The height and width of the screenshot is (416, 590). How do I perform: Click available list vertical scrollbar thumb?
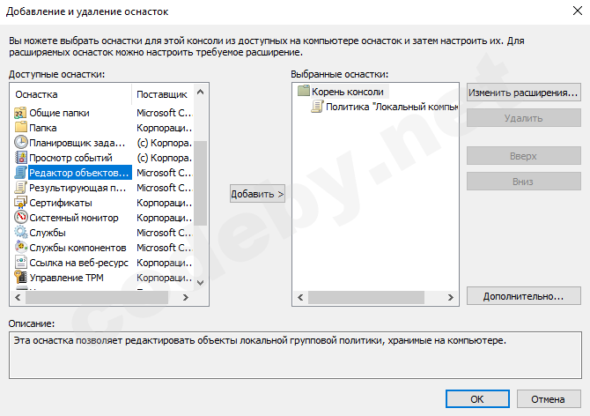coord(201,183)
